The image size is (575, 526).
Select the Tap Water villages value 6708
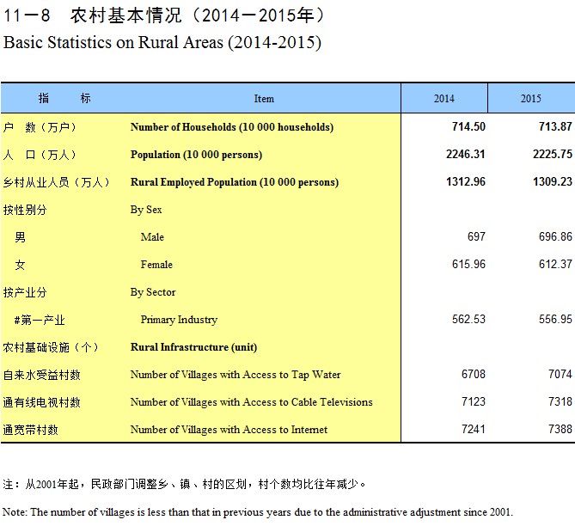473,375
